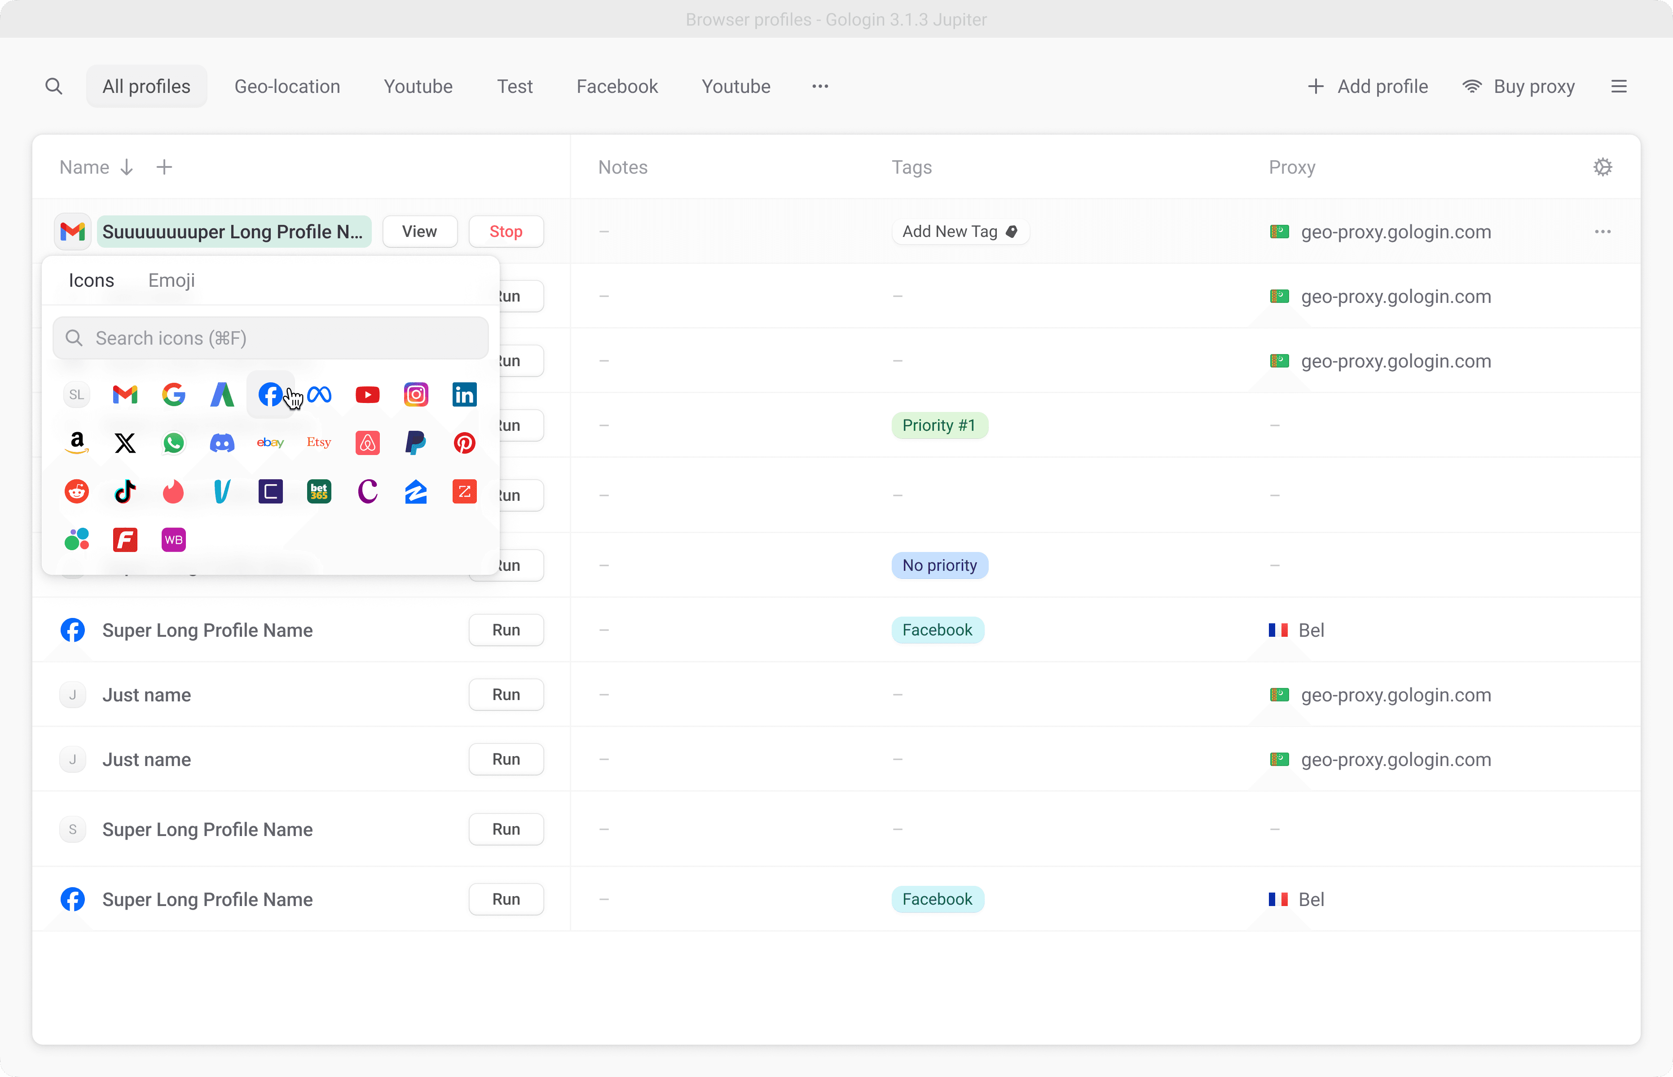Choose the green and blue dots icon
Viewport: 1673px width, 1077px height.
click(x=77, y=540)
